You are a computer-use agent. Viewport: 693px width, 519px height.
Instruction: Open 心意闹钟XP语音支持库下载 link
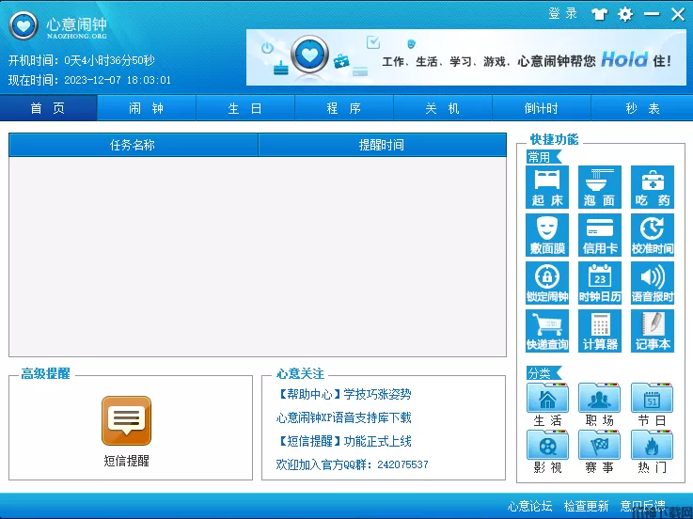click(x=343, y=417)
